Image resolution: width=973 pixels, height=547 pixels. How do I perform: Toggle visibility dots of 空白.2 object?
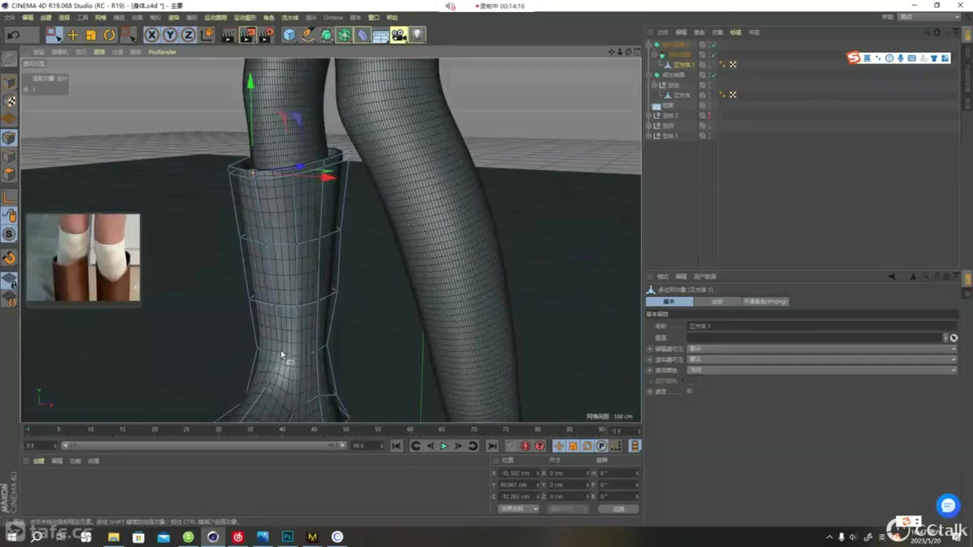(709, 115)
